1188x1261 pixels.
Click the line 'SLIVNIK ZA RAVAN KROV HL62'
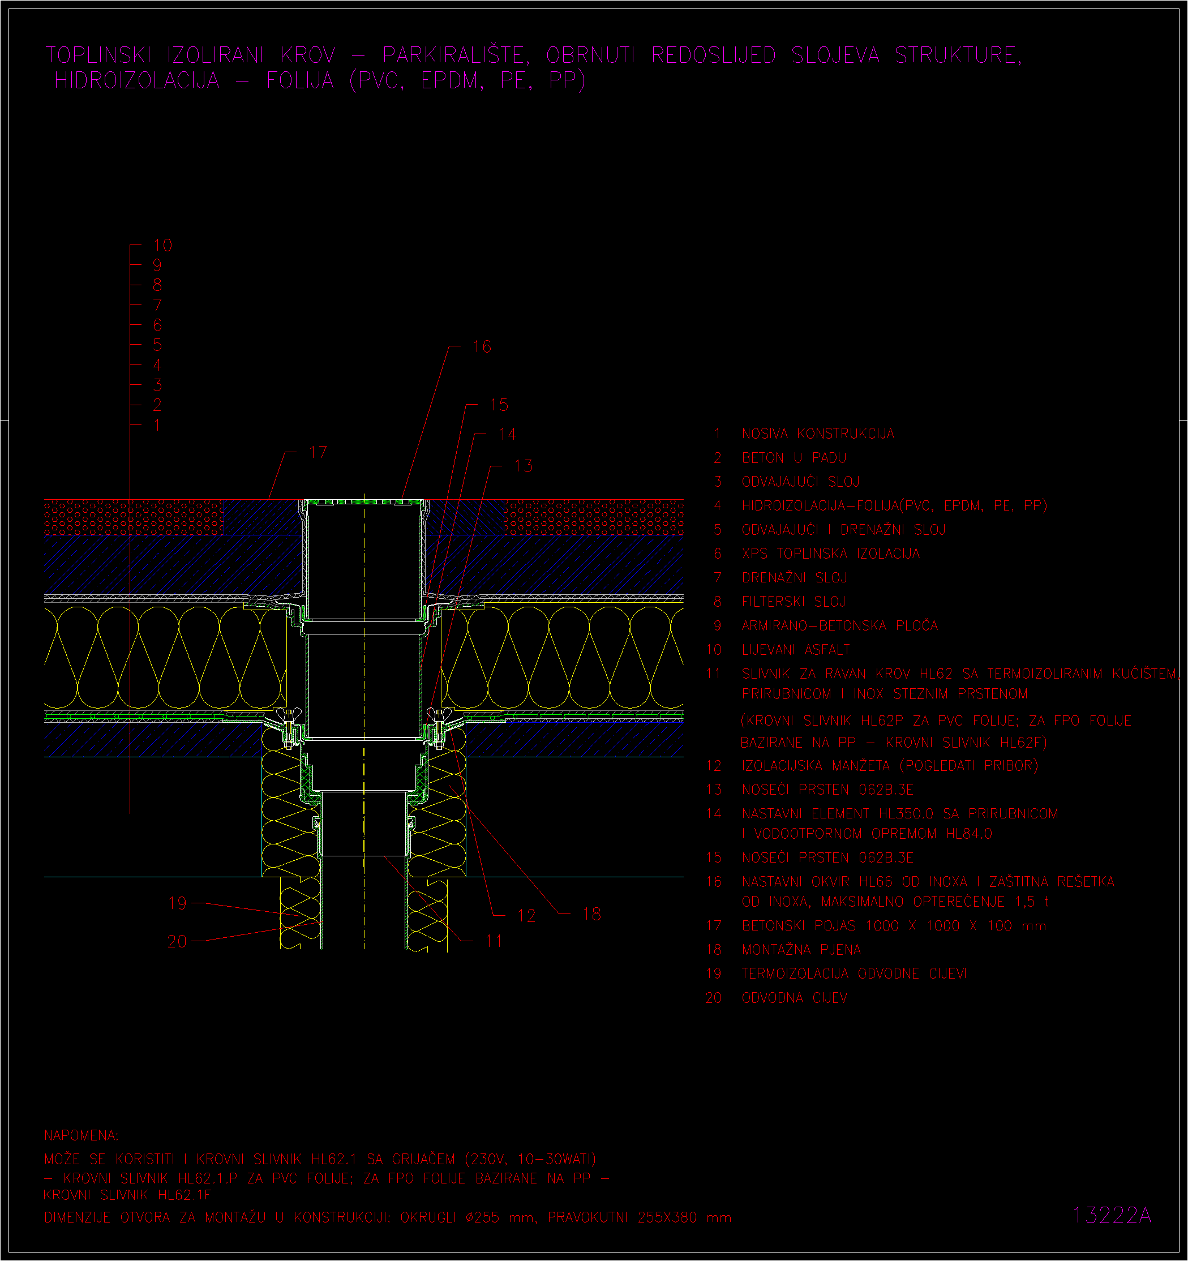click(847, 674)
